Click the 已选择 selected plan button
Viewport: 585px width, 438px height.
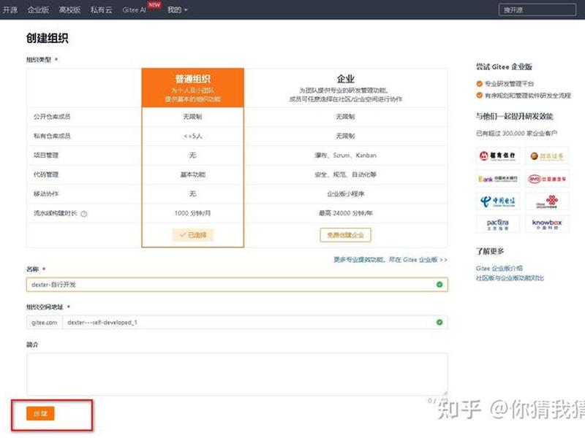(192, 235)
